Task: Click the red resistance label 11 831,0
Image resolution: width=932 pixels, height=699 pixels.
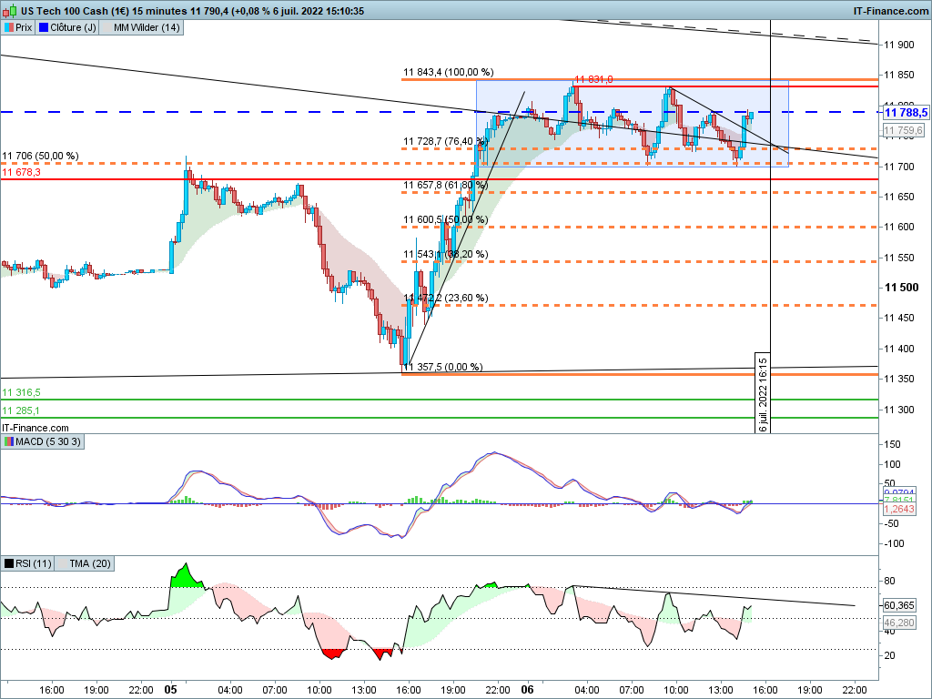Action: point(593,79)
